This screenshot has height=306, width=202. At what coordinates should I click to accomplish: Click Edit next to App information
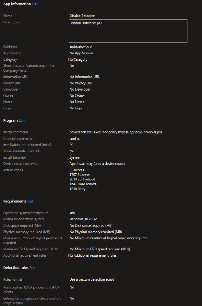pos(35,4)
